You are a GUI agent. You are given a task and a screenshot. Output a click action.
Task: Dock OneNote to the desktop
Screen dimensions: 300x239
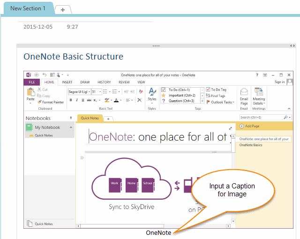coord(52,75)
